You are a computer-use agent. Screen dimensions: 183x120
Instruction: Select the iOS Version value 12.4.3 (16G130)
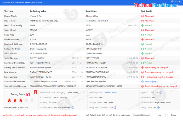(x=60, y=98)
